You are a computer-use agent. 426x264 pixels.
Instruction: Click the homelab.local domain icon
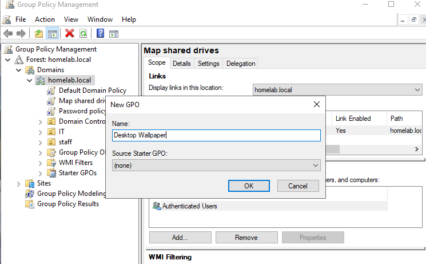click(x=41, y=80)
